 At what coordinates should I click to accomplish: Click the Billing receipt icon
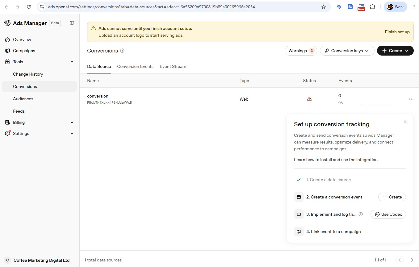coord(7,122)
